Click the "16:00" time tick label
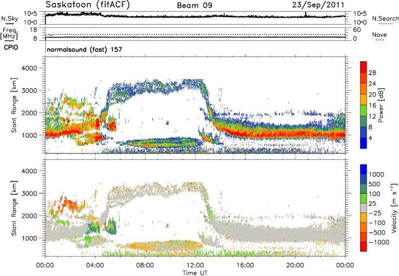The width and height of the screenshot is (399, 276). [245, 265]
